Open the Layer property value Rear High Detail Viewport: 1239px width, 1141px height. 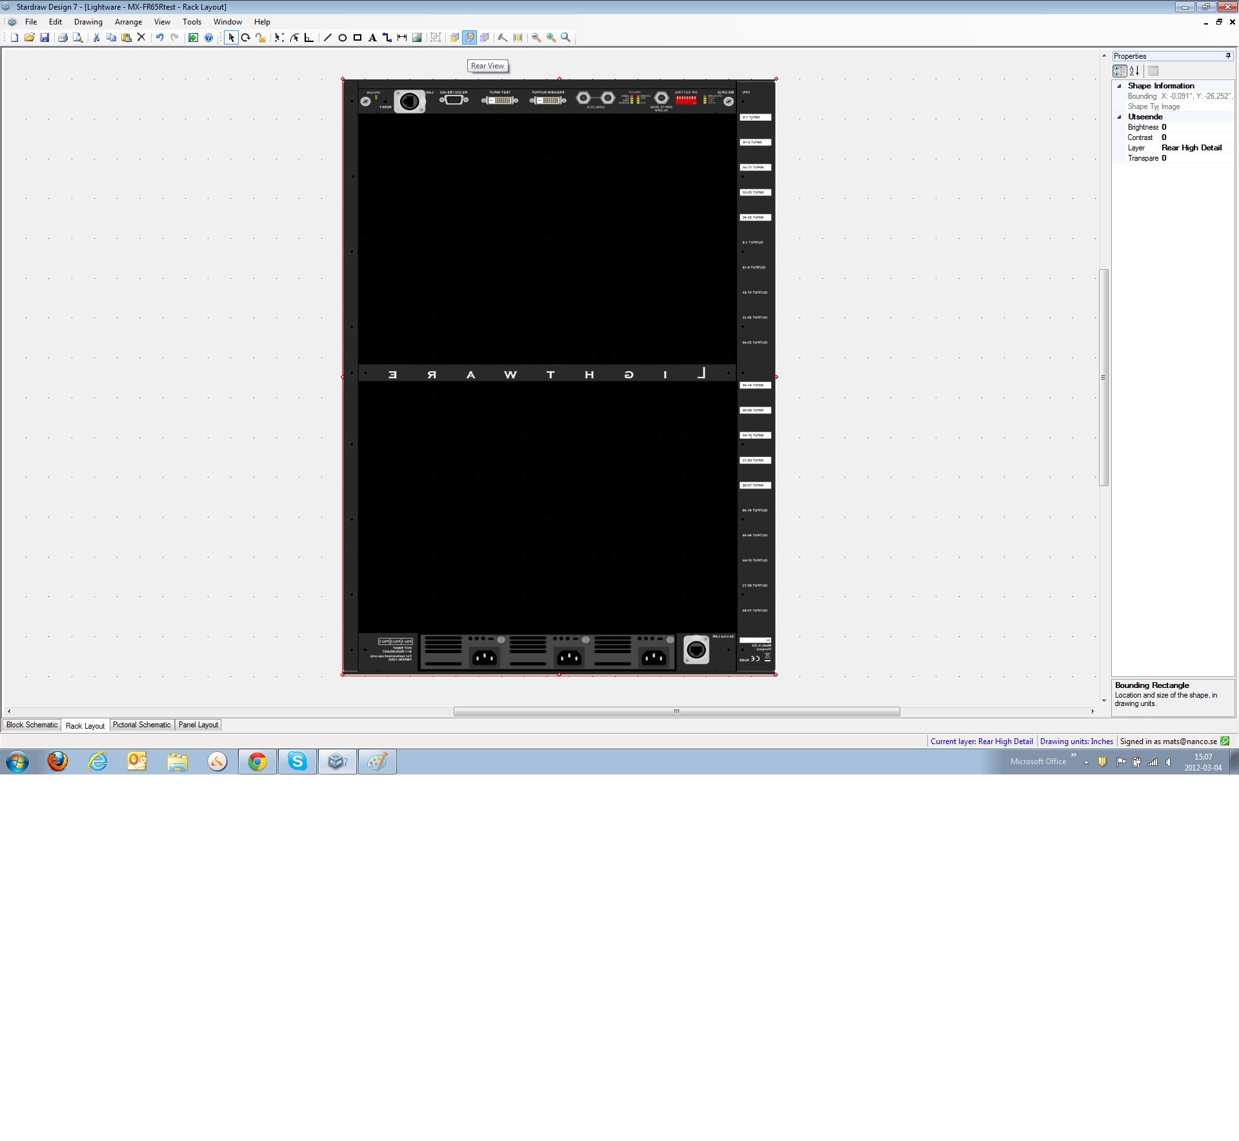(x=1191, y=148)
